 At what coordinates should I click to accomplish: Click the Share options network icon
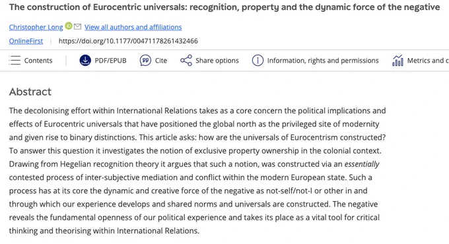pyautogui.click(x=186, y=61)
